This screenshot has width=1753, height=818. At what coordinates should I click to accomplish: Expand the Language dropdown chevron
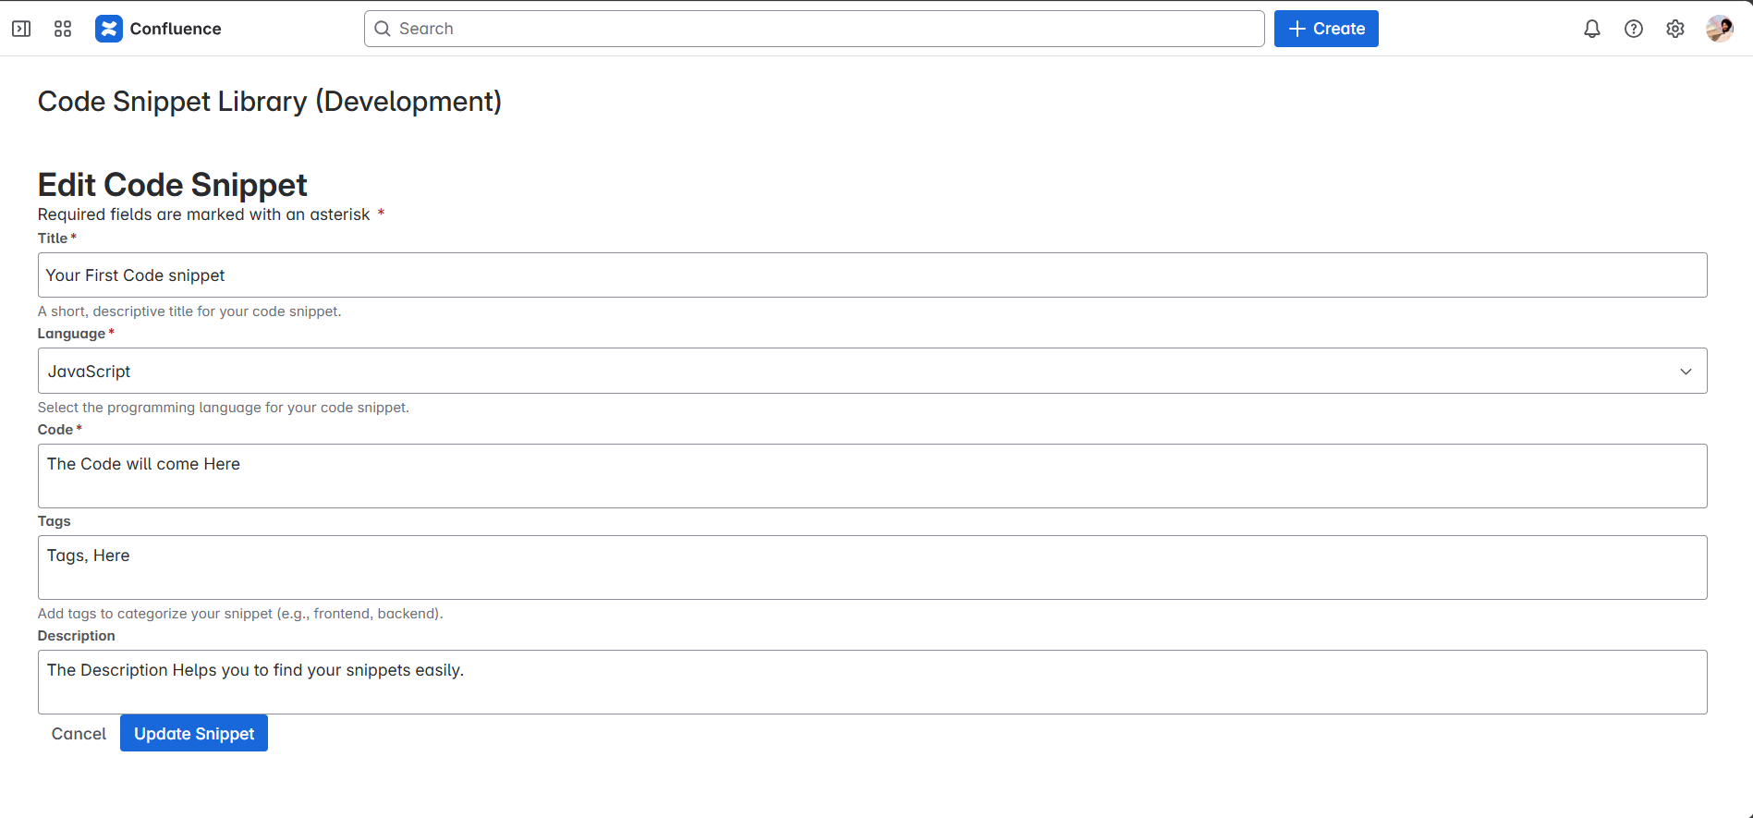click(1686, 372)
